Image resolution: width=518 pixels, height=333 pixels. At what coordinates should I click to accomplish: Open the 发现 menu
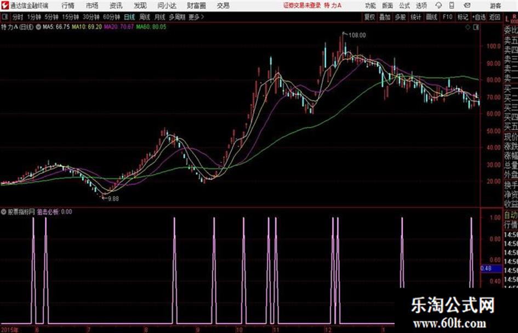click(140, 5)
